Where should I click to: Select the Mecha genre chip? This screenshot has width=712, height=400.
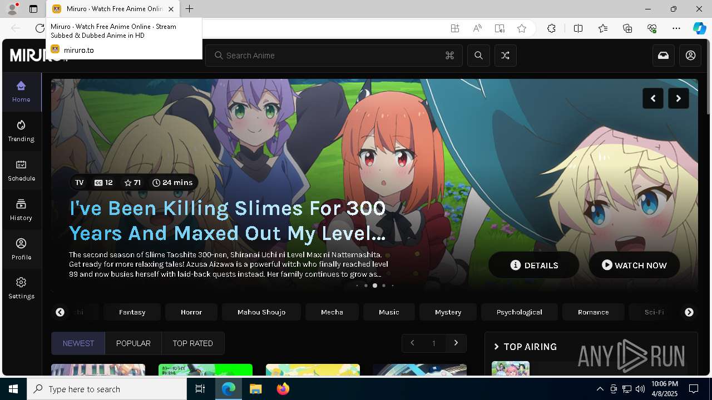332,312
